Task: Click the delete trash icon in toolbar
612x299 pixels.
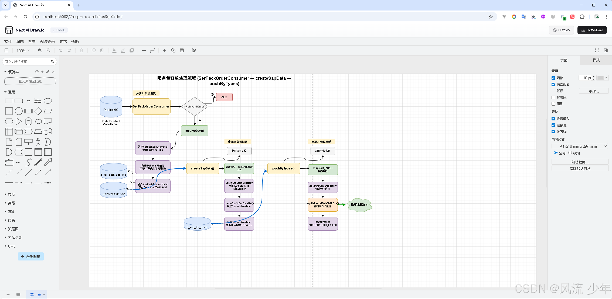Action: tap(81, 50)
